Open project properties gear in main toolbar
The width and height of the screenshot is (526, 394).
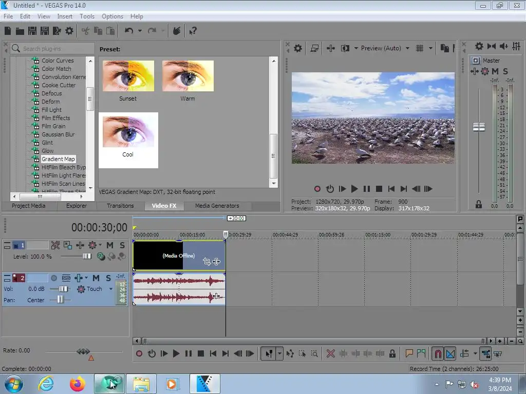69,31
